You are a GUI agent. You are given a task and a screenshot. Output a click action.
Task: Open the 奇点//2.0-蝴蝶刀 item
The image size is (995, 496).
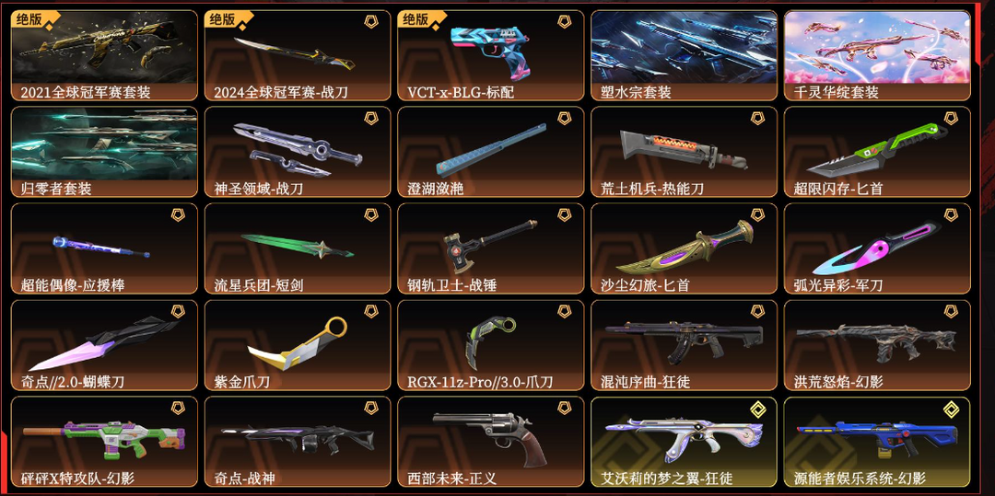104,346
